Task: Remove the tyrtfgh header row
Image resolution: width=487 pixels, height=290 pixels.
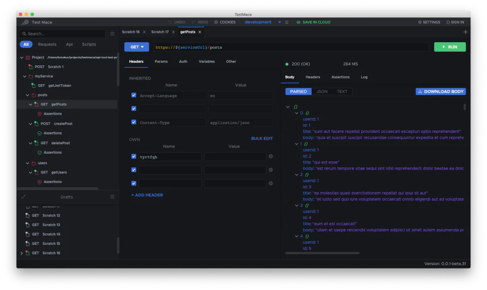Action: point(270,157)
